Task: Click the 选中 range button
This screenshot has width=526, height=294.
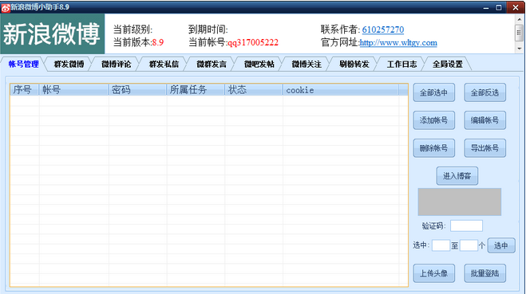Action: [x=500, y=245]
